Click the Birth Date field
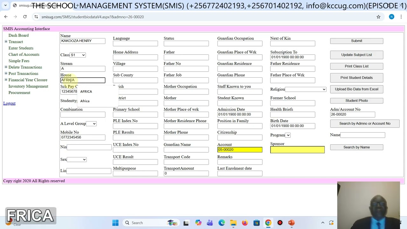The width and height of the screenshot is (407, 229). tap(293, 126)
